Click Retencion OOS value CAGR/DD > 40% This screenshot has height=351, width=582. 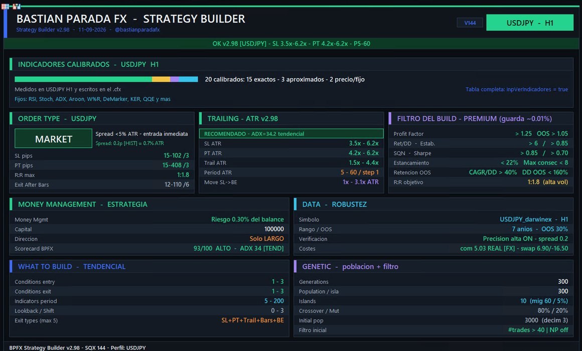click(493, 172)
